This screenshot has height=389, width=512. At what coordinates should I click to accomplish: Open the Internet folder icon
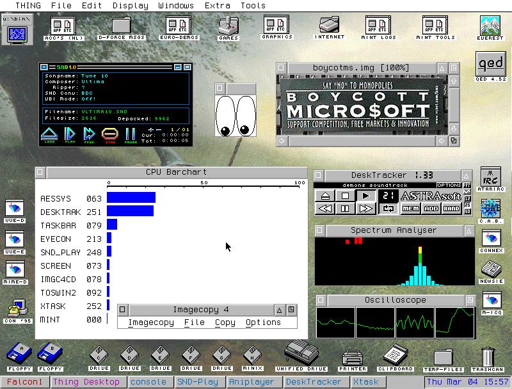point(330,28)
